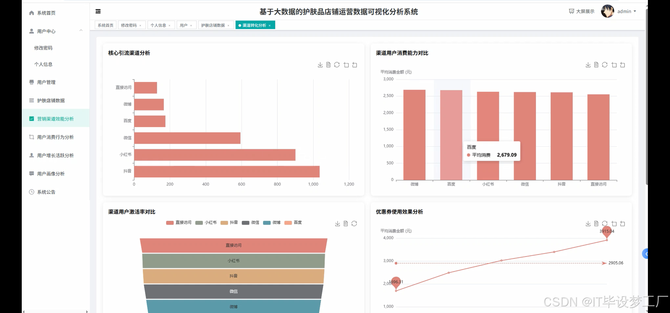Open 大屏展示 big screen display

click(582, 12)
